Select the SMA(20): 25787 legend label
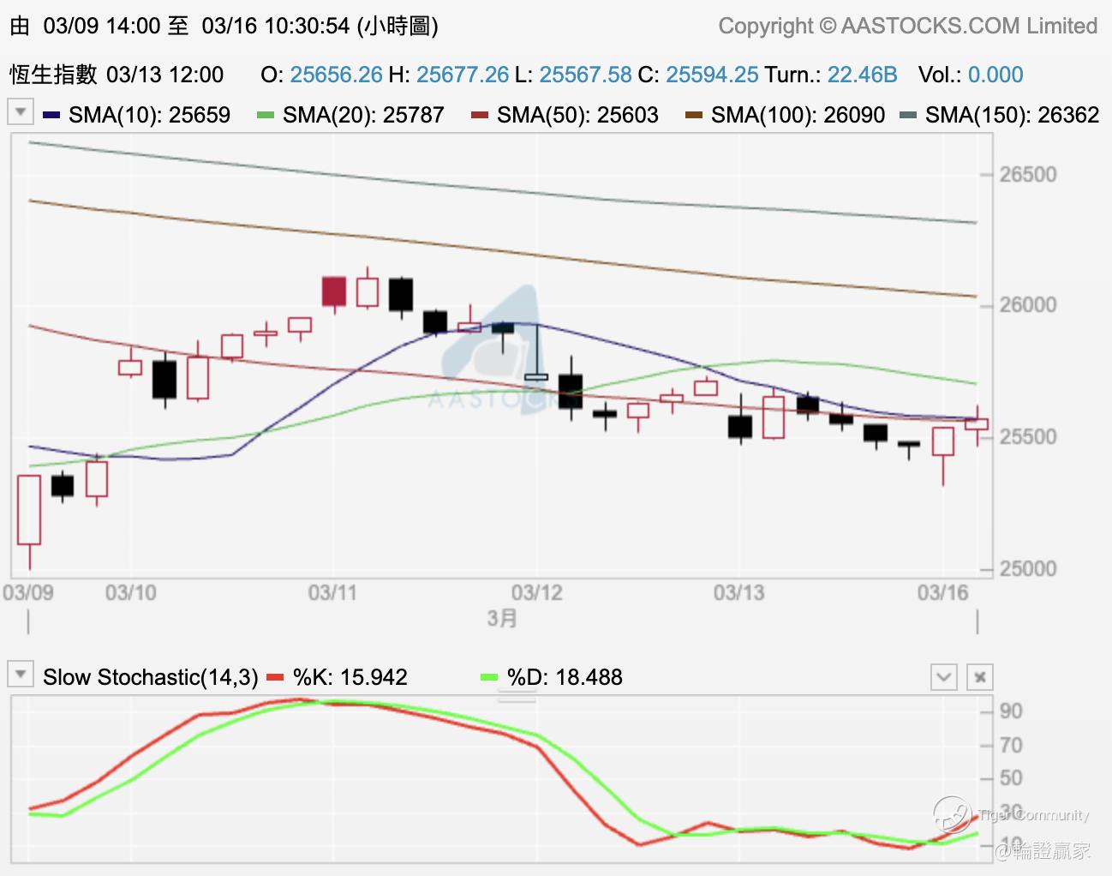 click(363, 115)
